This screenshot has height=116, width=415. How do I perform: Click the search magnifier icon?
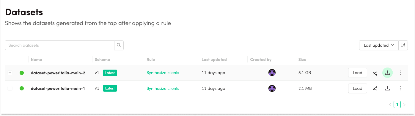119,45
